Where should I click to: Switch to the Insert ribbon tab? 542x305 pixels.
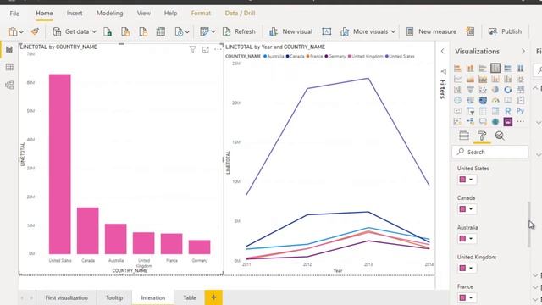pos(75,14)
